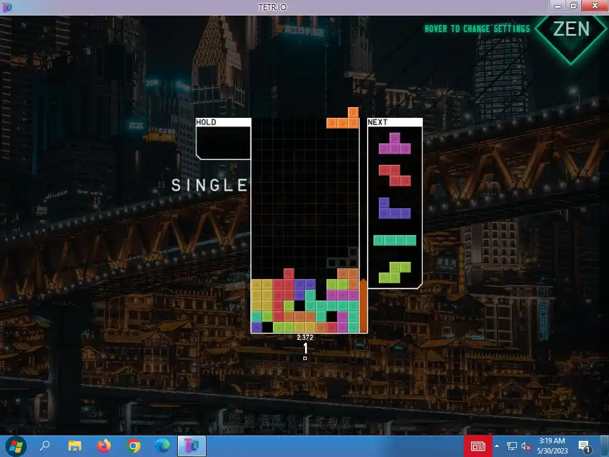
Task: Click the purple T piece in NEXT queue
Action: tap(395, 143)
